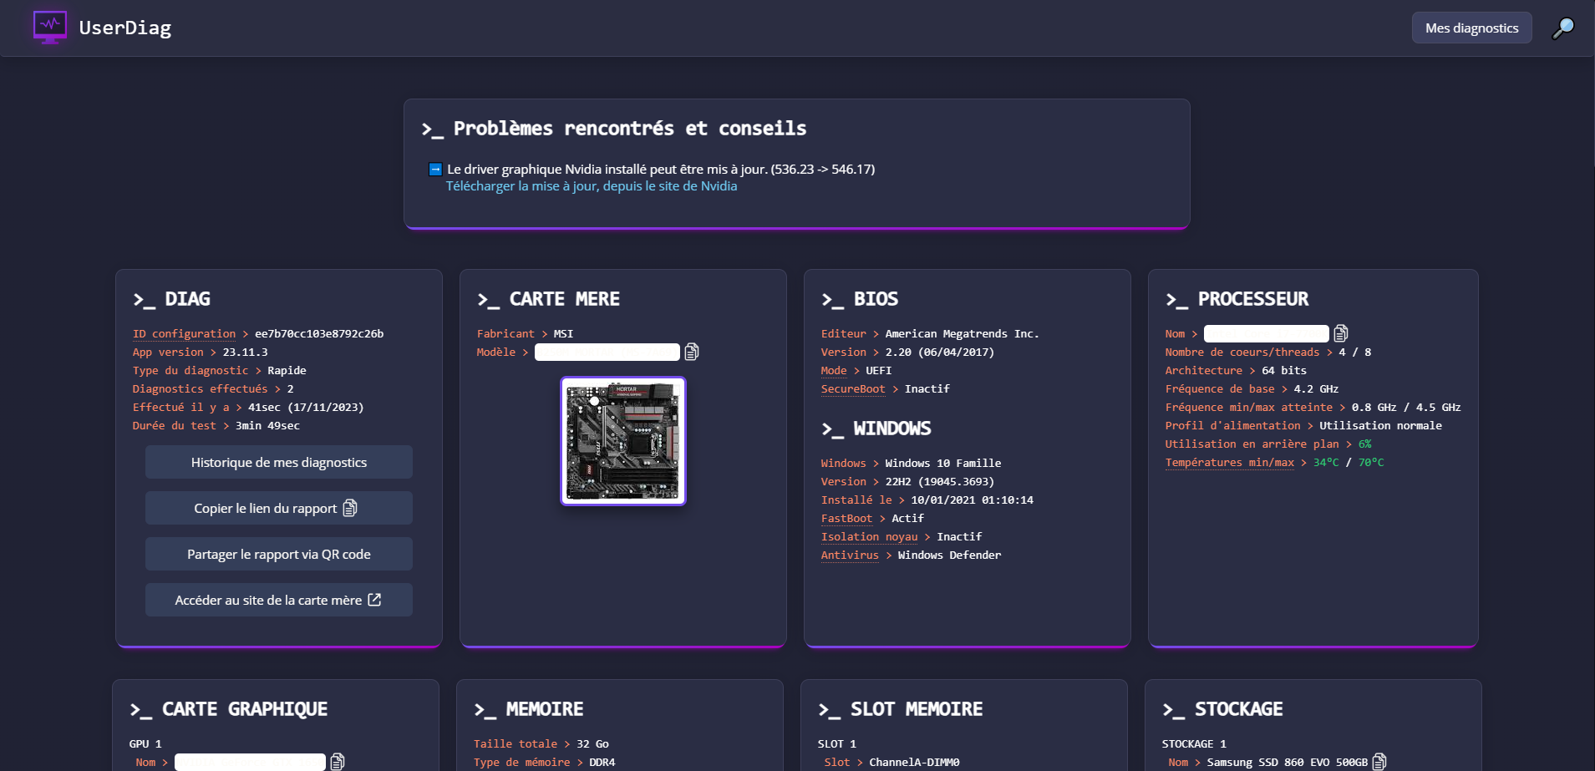
Task: Select BIOS version 2.20 (06/04/2017)
Action: [x=940, y=352]
